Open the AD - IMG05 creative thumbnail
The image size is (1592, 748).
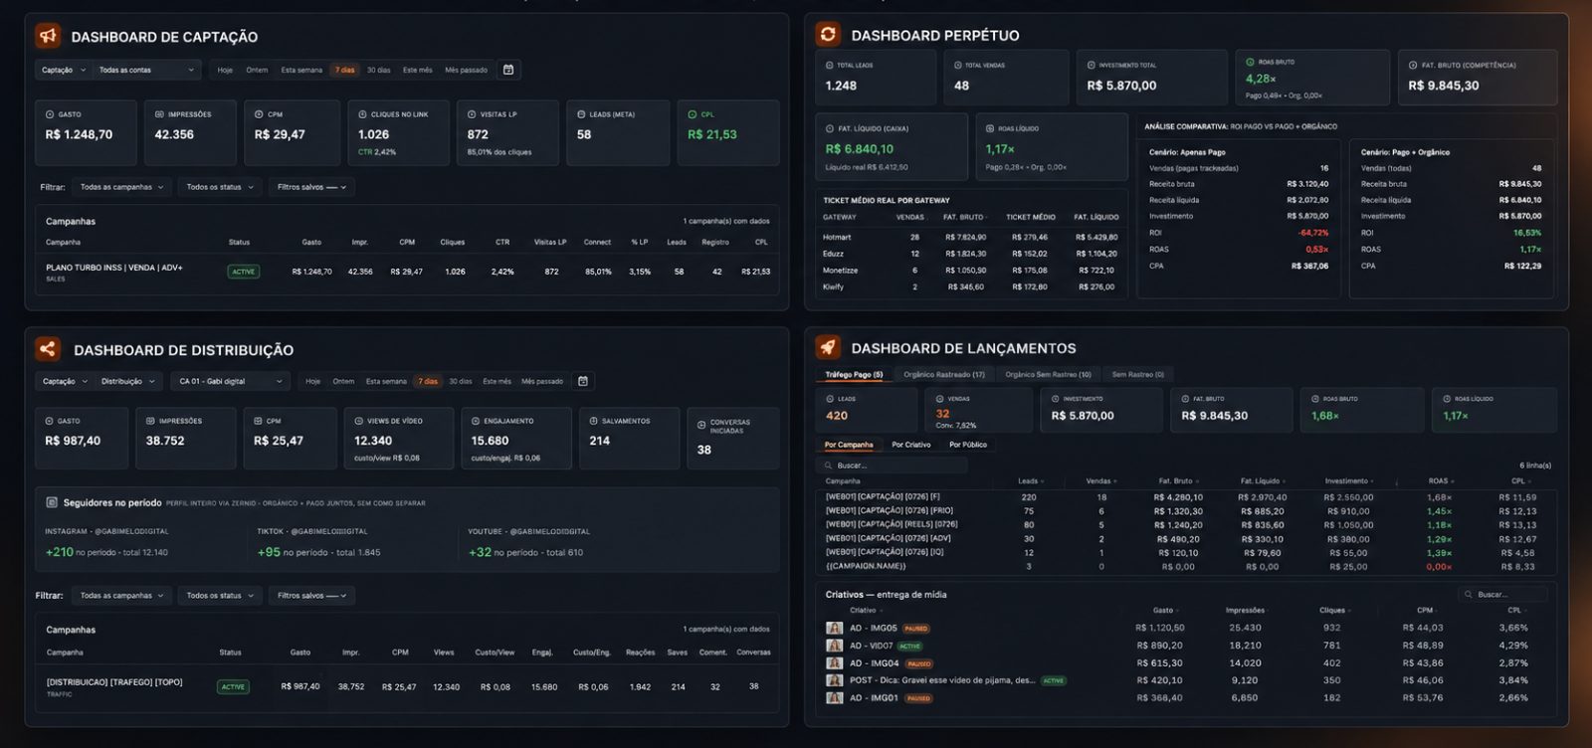coord(834,628)
